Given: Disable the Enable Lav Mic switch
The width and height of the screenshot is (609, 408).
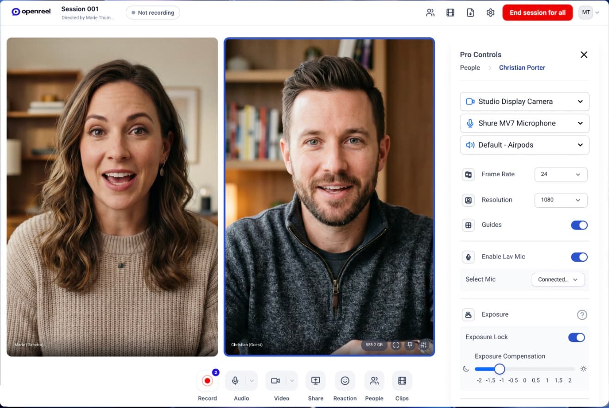Looking at the screenshot, I should coord(579,257).
